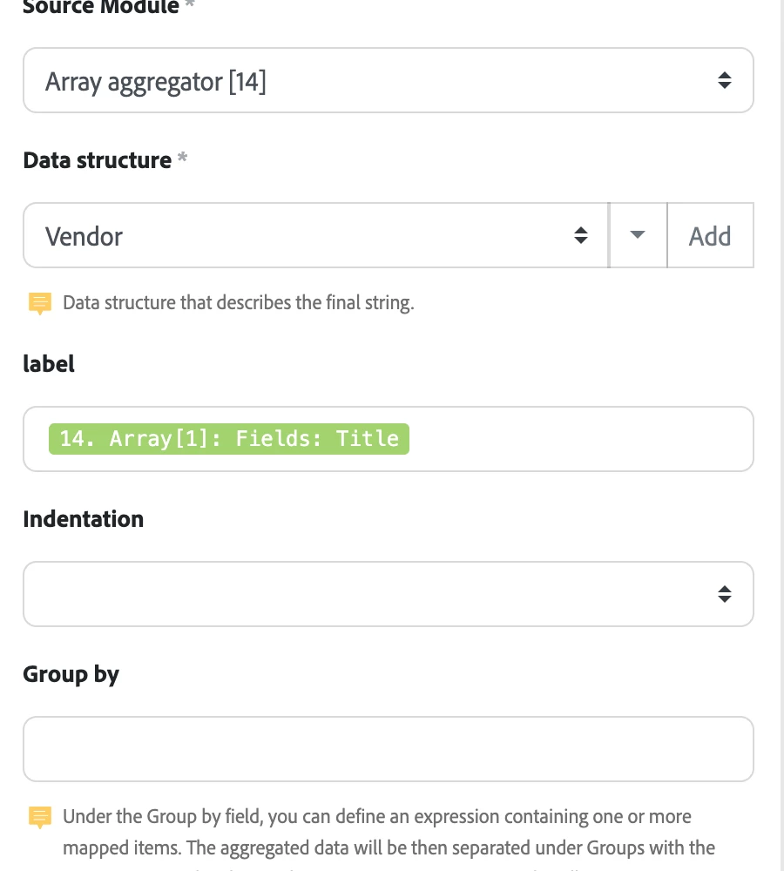Click the 'Data structure' field heading
This screenshot has width=784, height=871.
pos(97,160)
